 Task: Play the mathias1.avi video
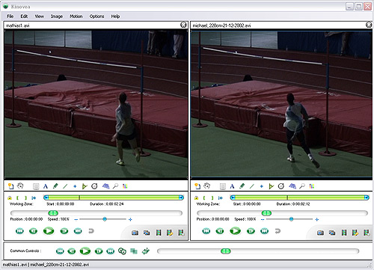tap(49, 231)
